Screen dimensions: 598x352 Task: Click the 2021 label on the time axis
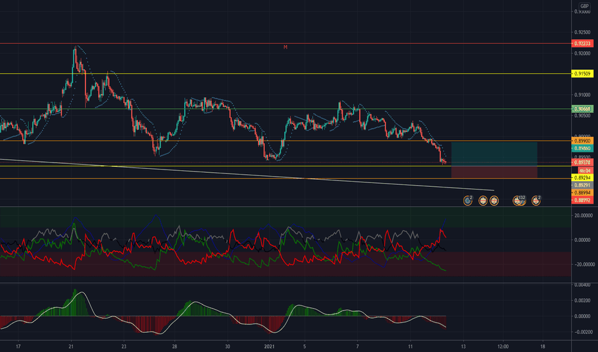[269, 347]
